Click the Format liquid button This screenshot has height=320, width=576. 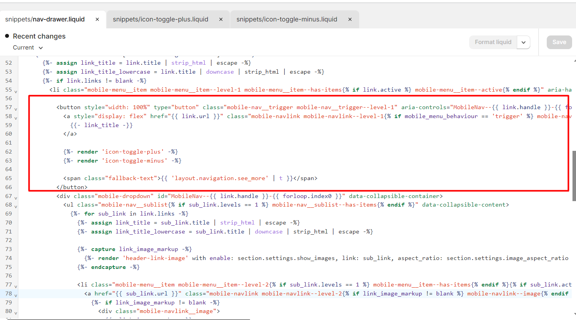point(493,42)
